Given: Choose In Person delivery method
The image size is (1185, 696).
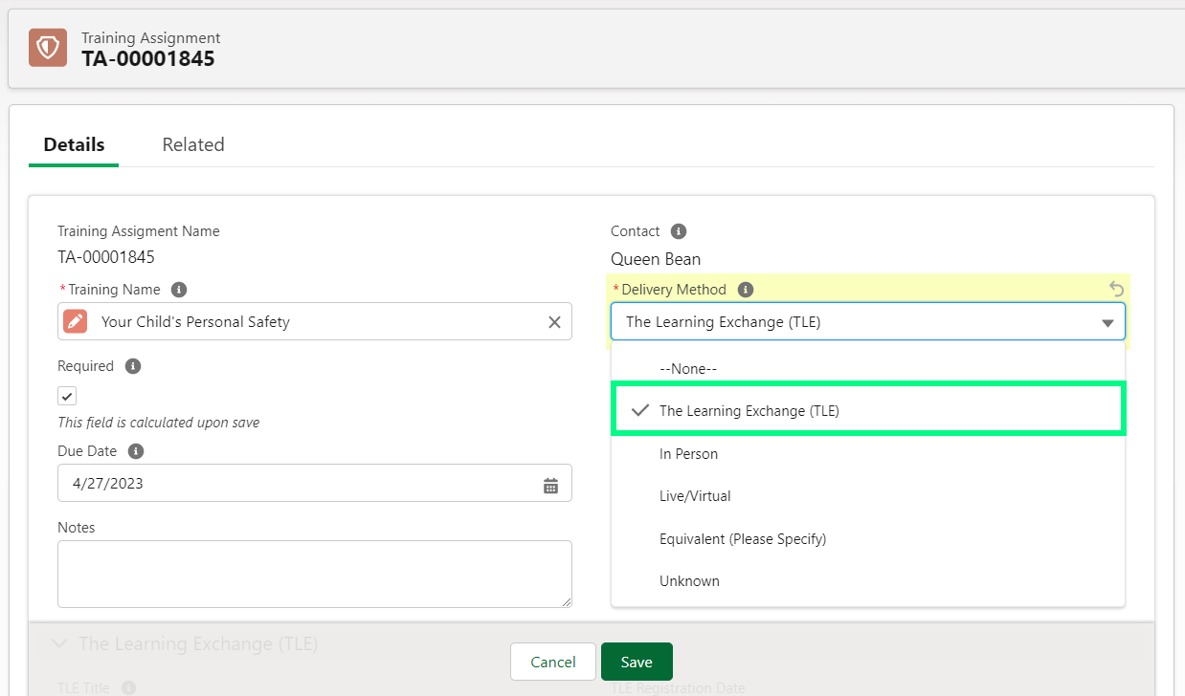Looking at the screenshot, I should click(x=688, y=454).
